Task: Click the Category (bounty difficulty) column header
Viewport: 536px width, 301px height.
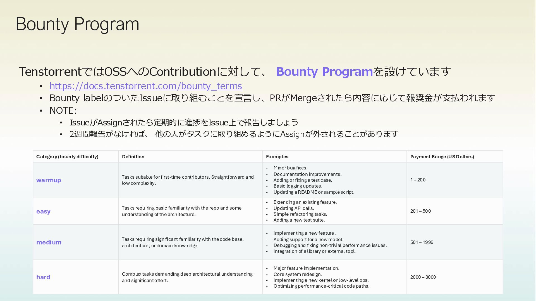Action: (67, 157)
